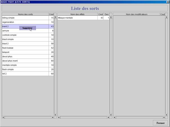The image size is (170, 127).
Task: Click modifiers list scroll-left arrow
Action: pos(115,117)
